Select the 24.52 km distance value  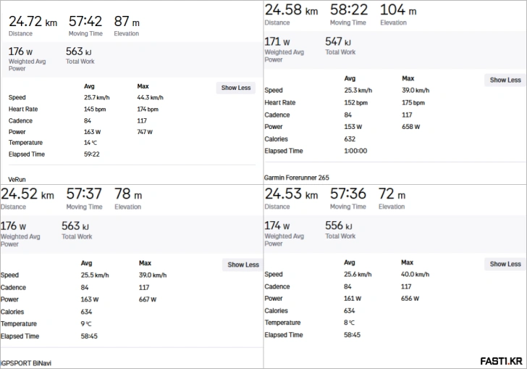tap(27, 194)
